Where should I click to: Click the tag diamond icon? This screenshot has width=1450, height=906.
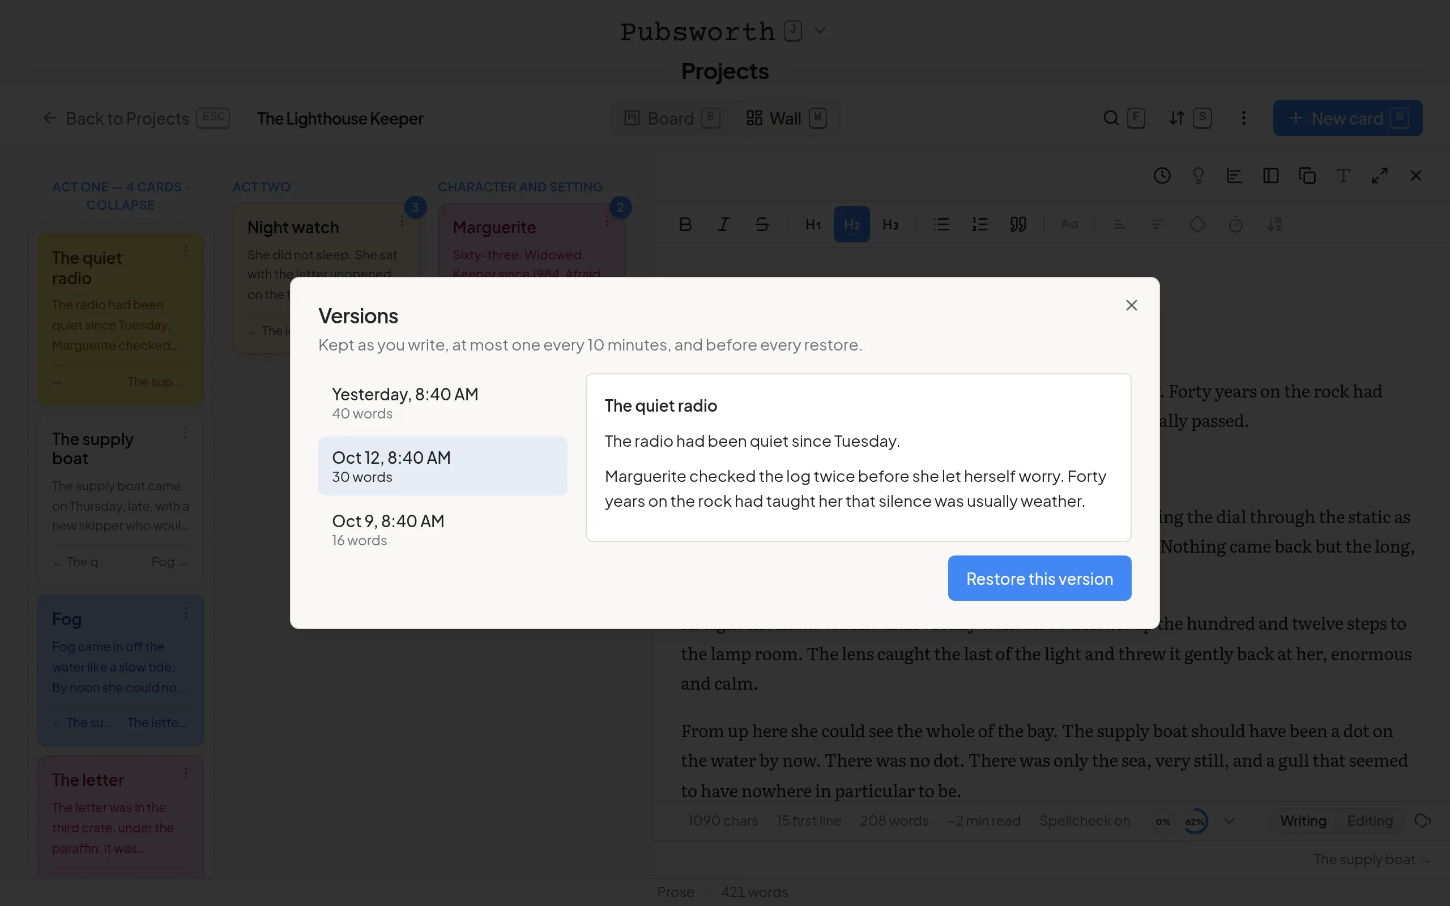[x=1197, y=225]
